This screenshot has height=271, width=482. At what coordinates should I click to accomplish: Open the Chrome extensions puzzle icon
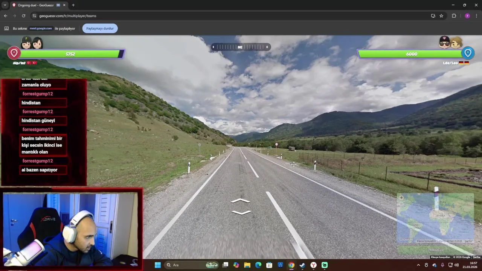454,16
